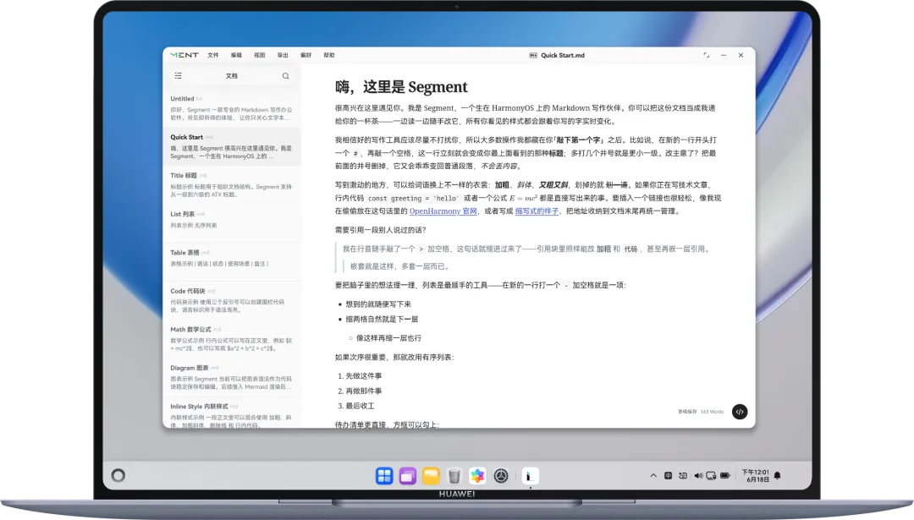Viewport: 914px width, 520px height.
Task: Click the 163 Words counter
Action: tap(712, 412)
